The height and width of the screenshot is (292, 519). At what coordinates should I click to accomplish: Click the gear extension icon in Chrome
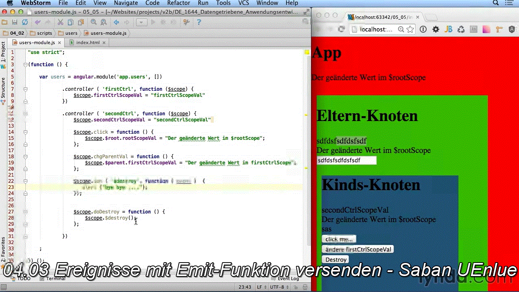pos(436,29)
